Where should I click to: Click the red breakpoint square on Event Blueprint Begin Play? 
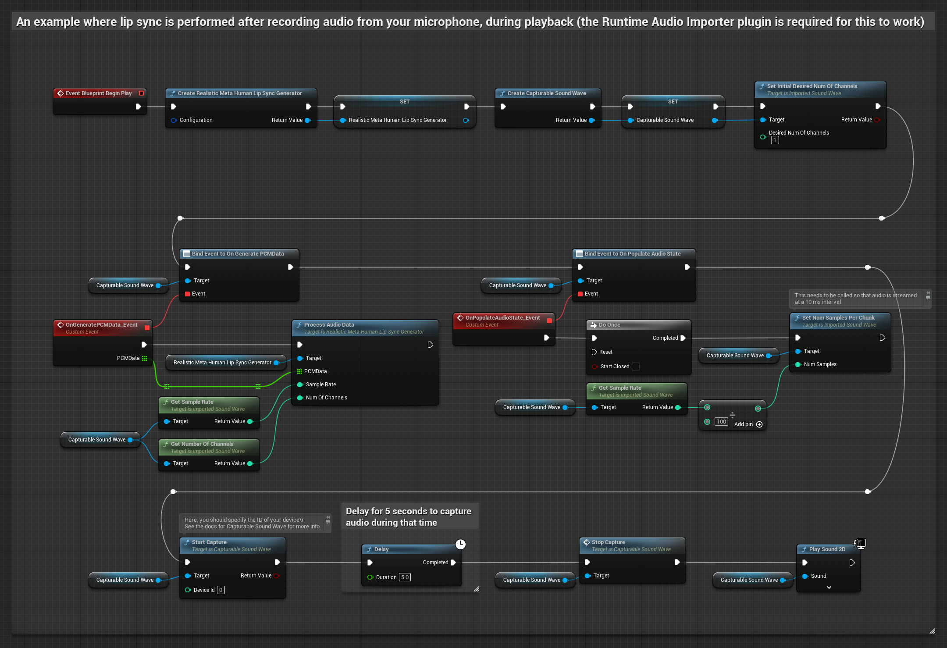tap(141, 93)
